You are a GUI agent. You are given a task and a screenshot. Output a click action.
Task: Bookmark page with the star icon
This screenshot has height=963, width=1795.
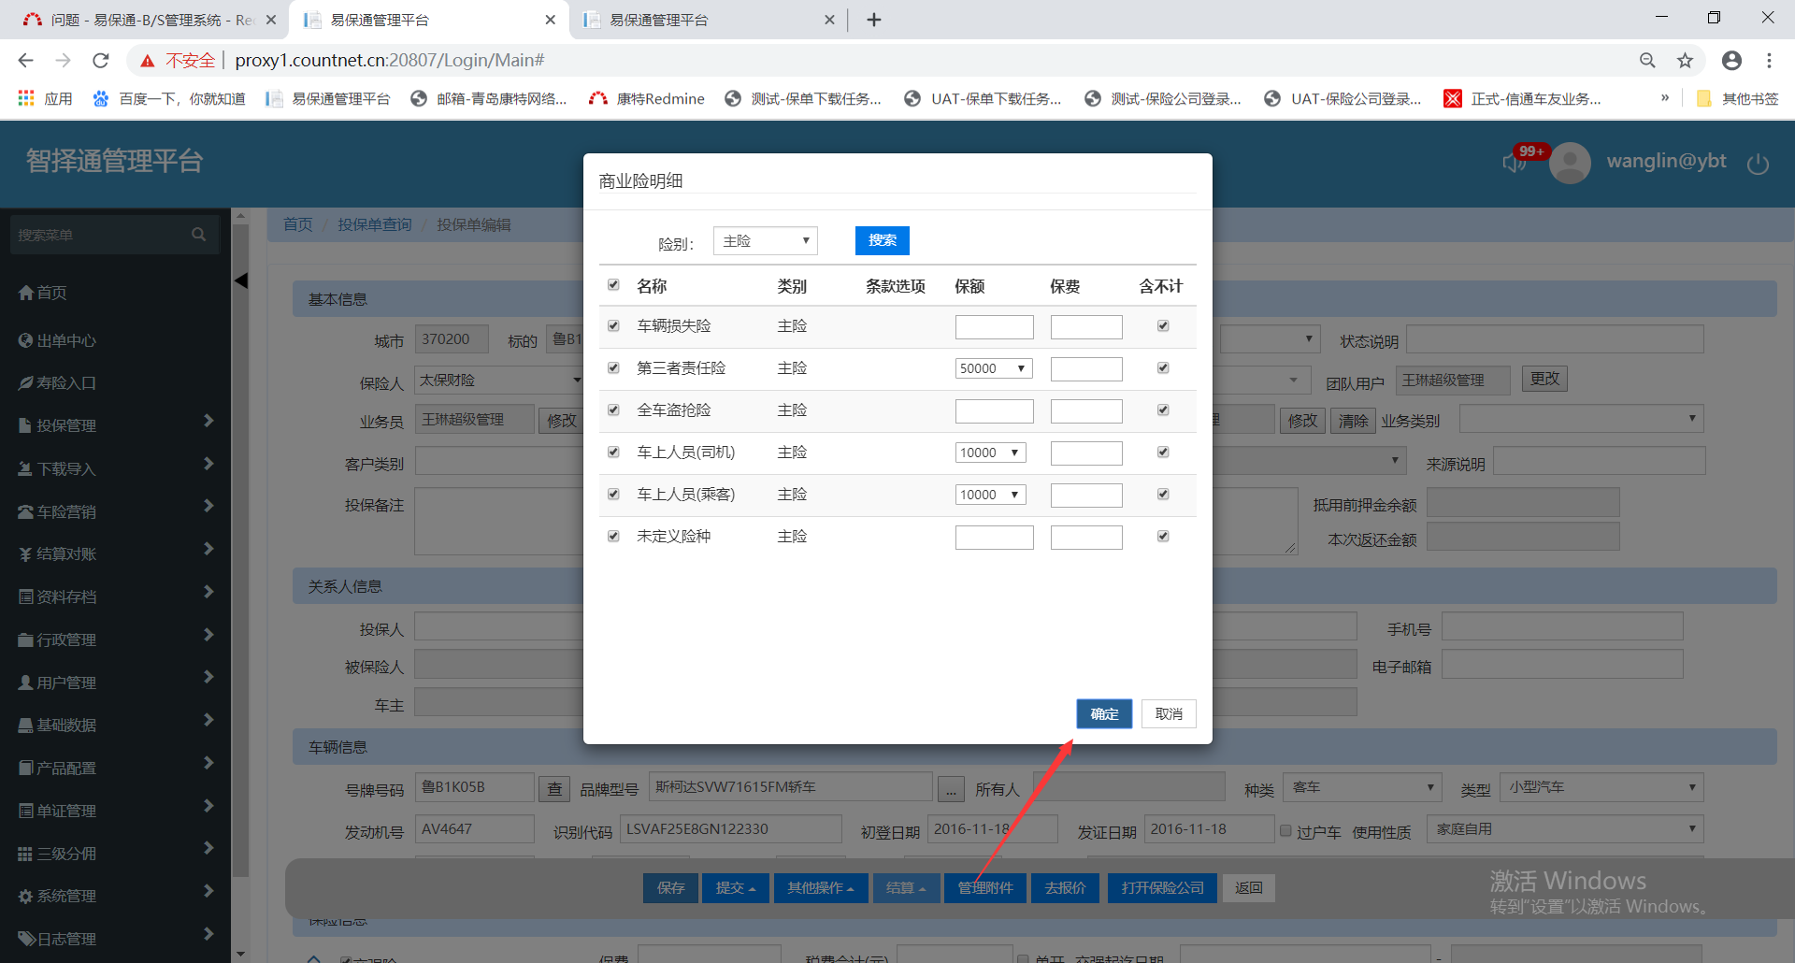tap(1685, 61)
